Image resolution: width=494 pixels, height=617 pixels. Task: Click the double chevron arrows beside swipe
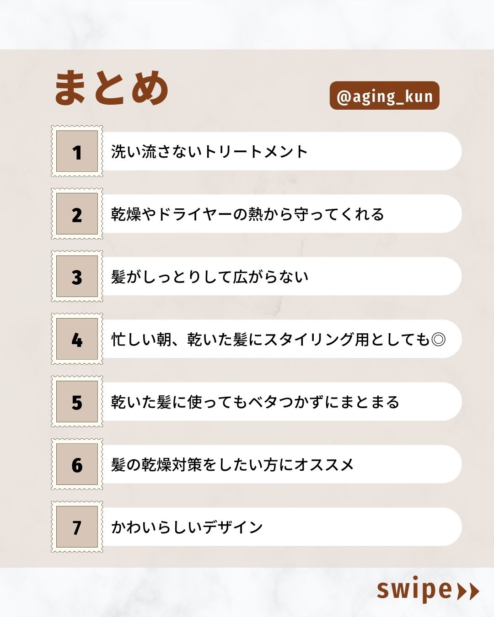(468, 591)
